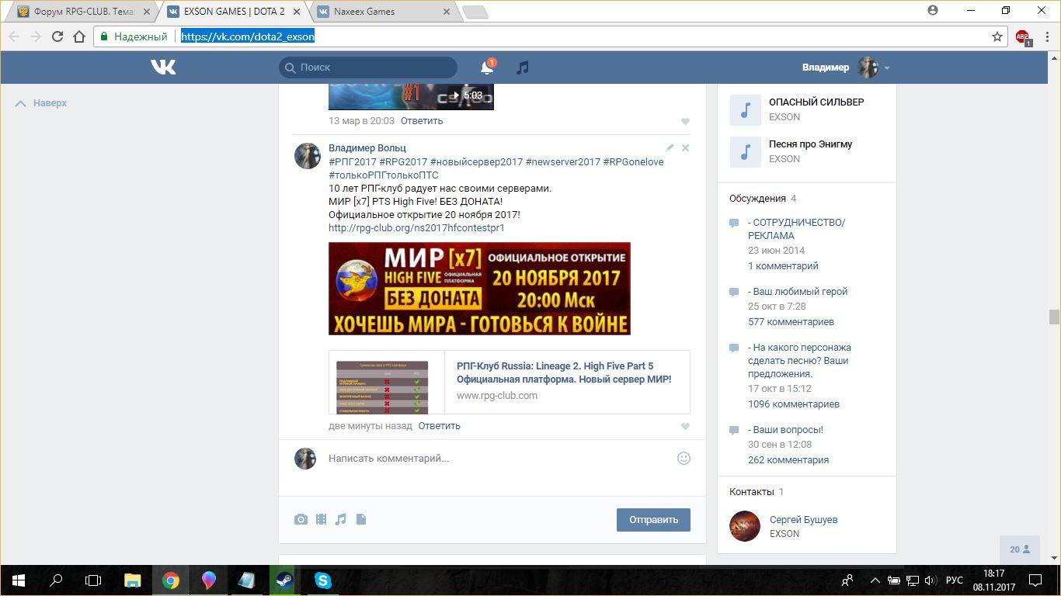
Task: Bookmark this page with the star
Action: (x=997, y=36)
